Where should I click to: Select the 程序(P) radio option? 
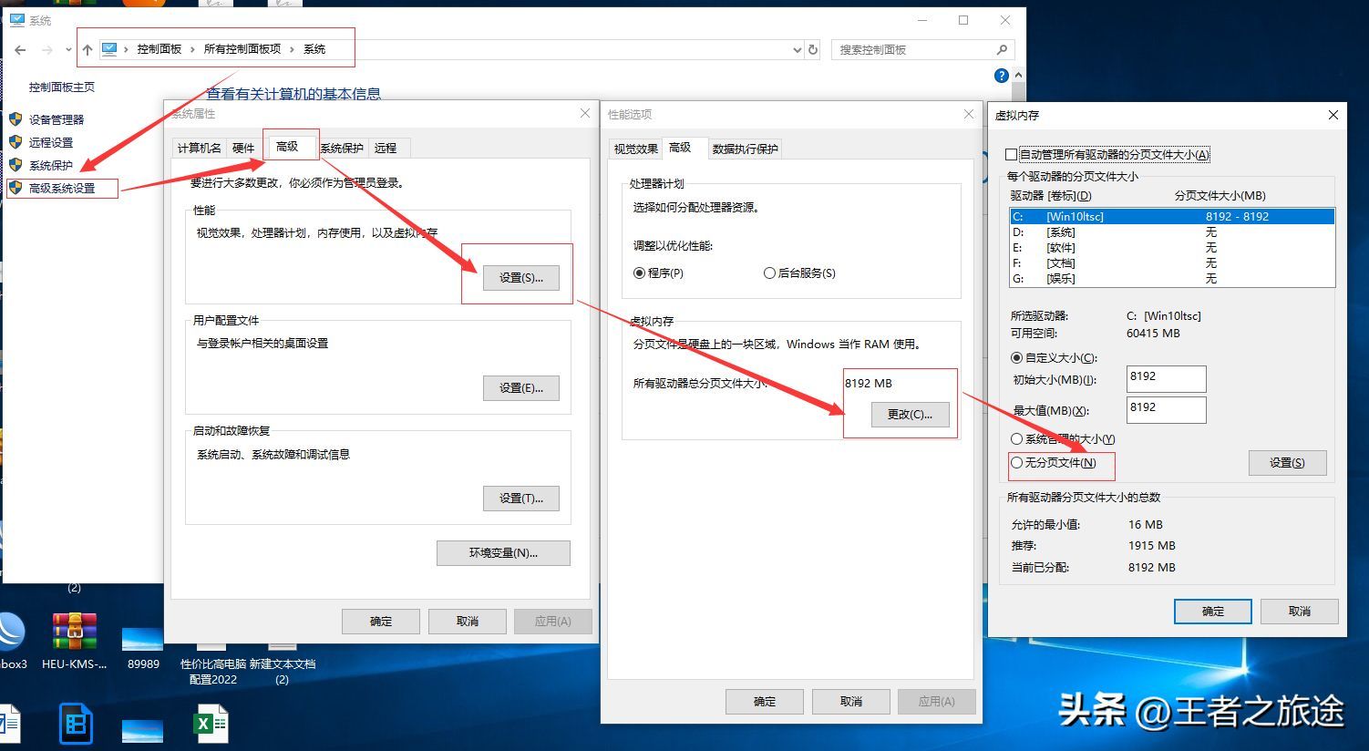point(659,273)
